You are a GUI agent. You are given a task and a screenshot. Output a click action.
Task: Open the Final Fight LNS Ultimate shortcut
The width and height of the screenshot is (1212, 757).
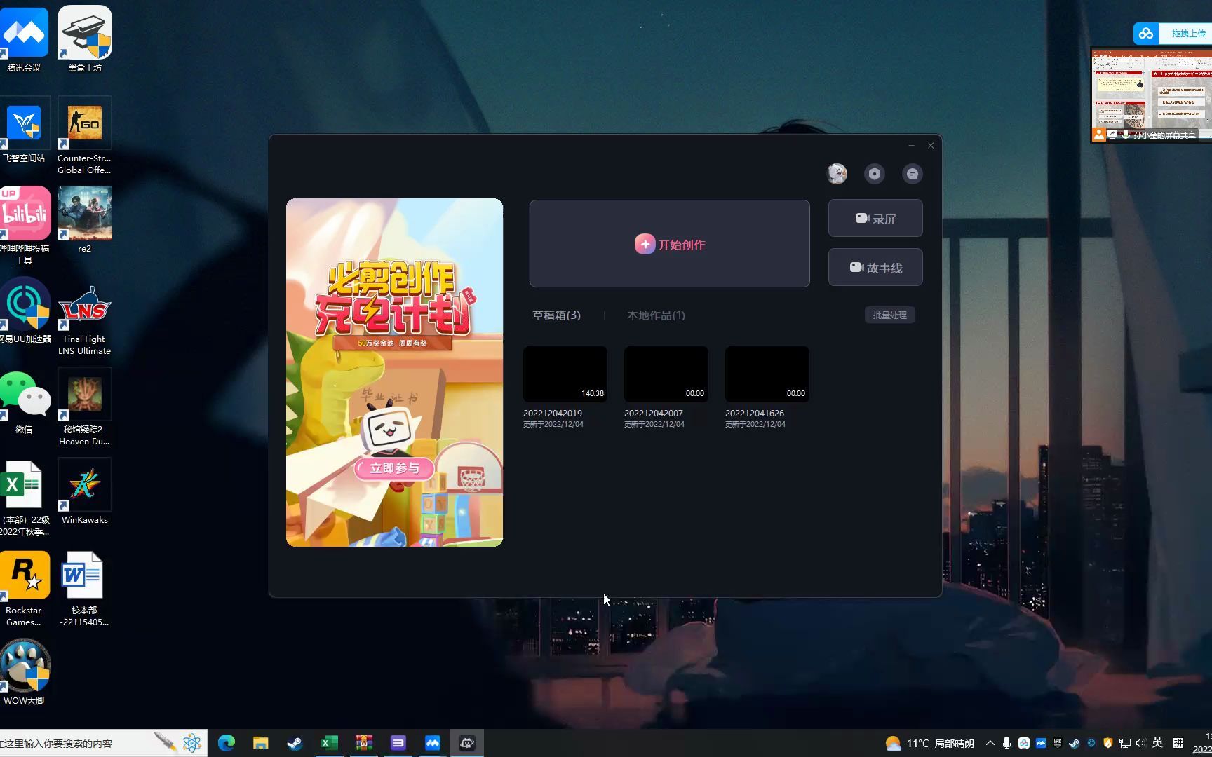click(x=85, y=320)
